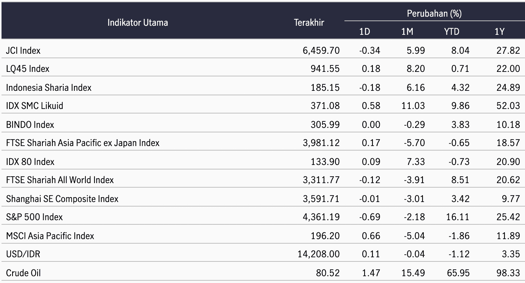Click the 1M change -5.70
This screenshot has height=283, width=525.
(x=414, y=143)
